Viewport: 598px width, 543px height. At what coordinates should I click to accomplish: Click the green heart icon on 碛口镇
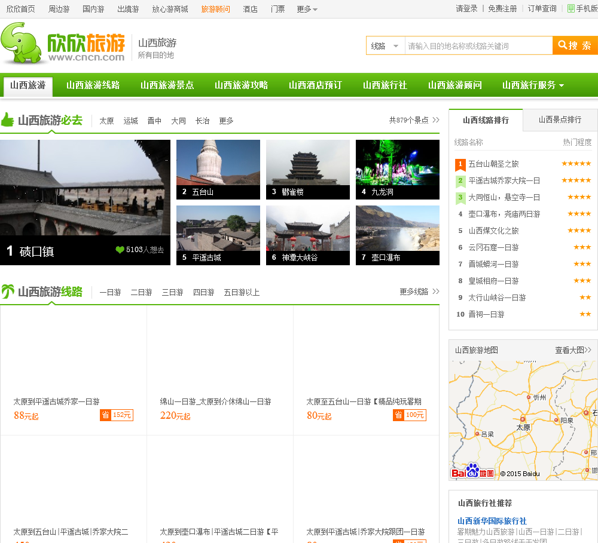pyautogui.click(x=120, y=250)
